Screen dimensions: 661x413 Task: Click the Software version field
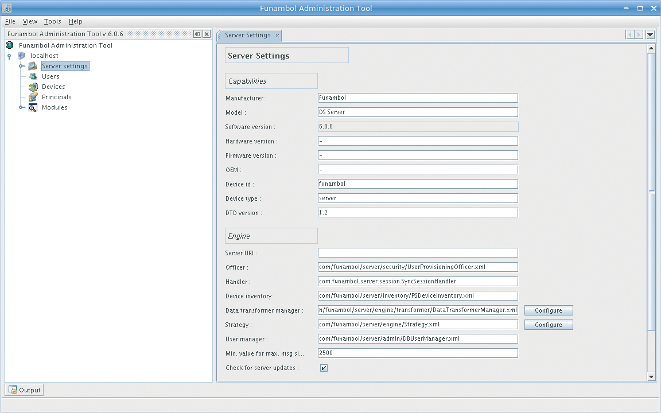click(x=418, y=126)
